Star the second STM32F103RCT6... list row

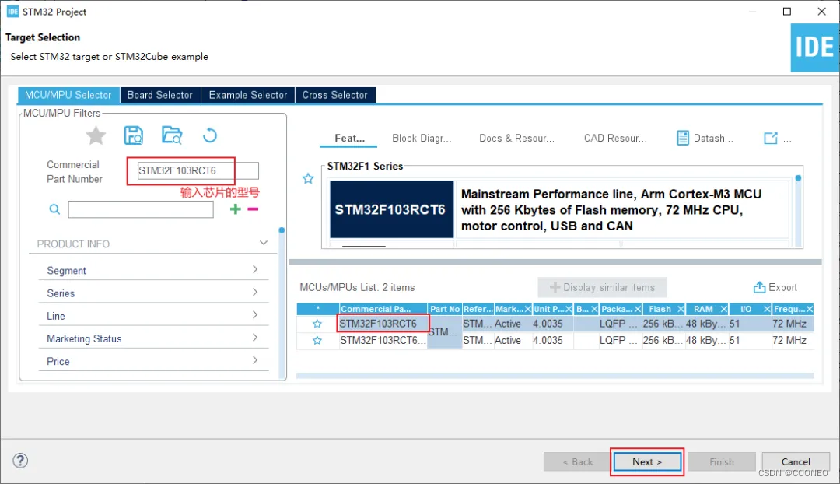[x=317, y=340]
